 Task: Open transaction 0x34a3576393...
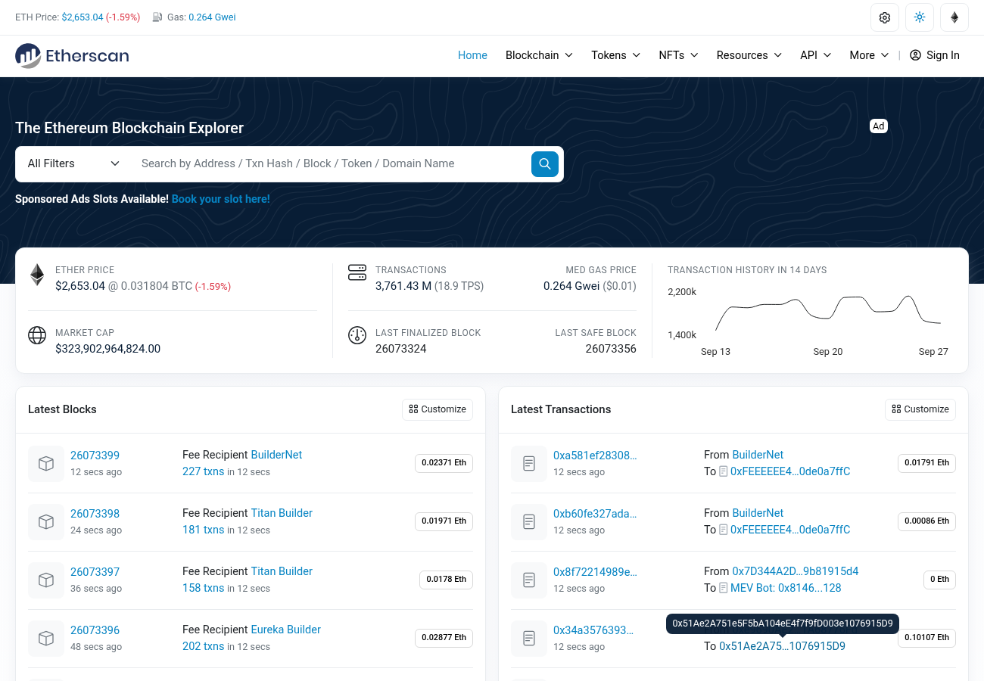coord(593,630)
